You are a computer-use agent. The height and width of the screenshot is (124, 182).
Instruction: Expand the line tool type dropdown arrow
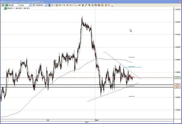(77, 5)
